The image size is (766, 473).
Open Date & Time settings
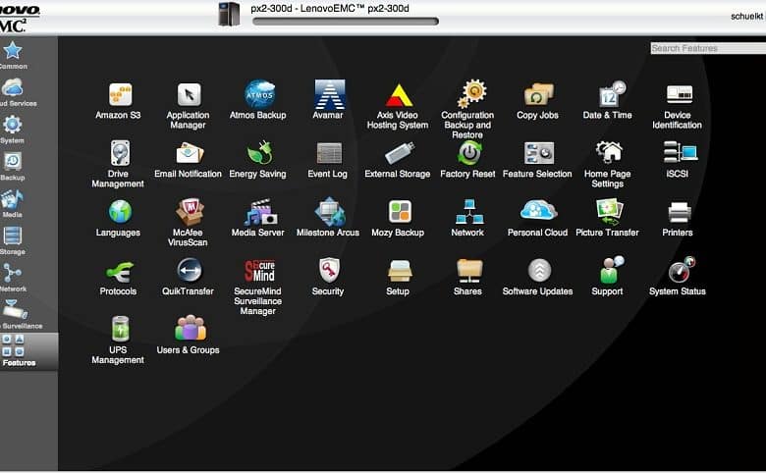[607, 100]
